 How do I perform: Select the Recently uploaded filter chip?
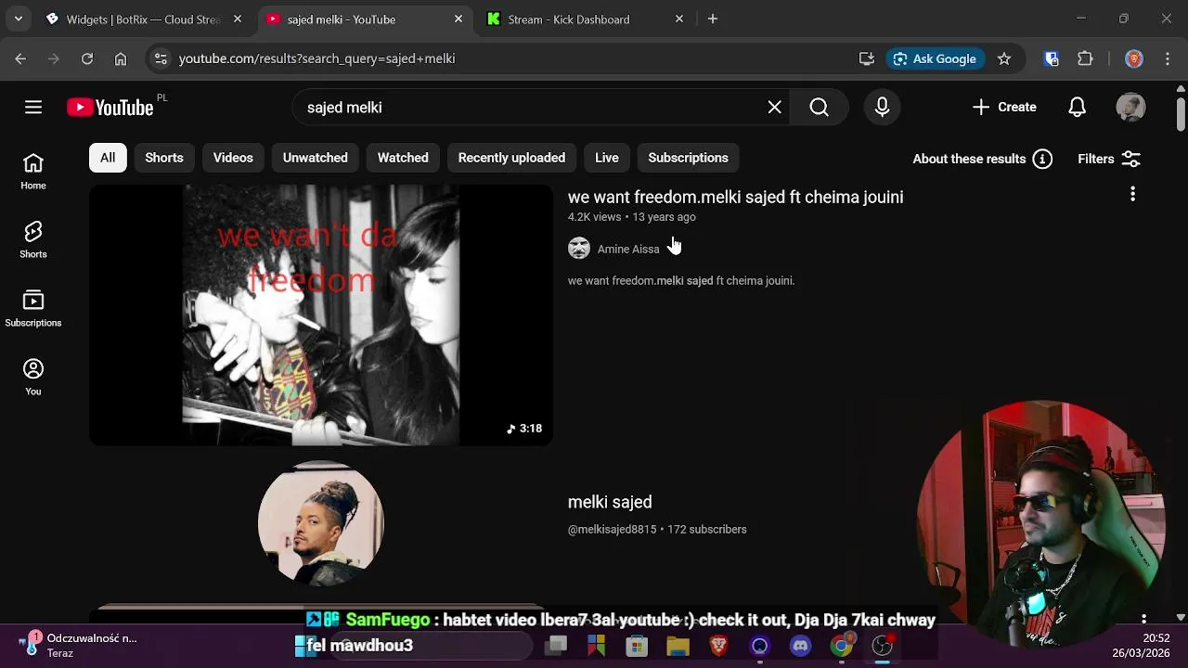point(511,158)
